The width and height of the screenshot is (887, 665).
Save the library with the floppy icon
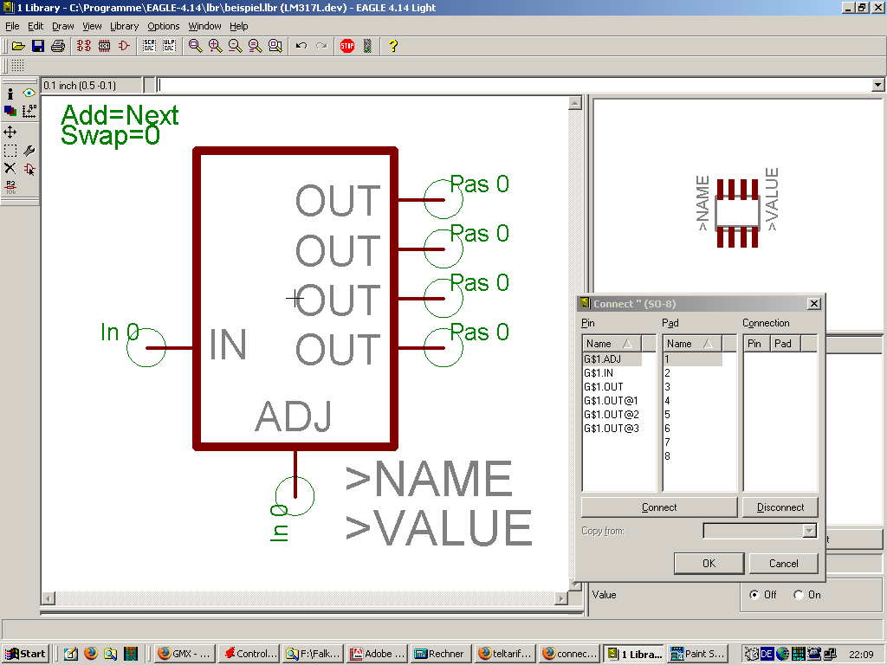38,46
